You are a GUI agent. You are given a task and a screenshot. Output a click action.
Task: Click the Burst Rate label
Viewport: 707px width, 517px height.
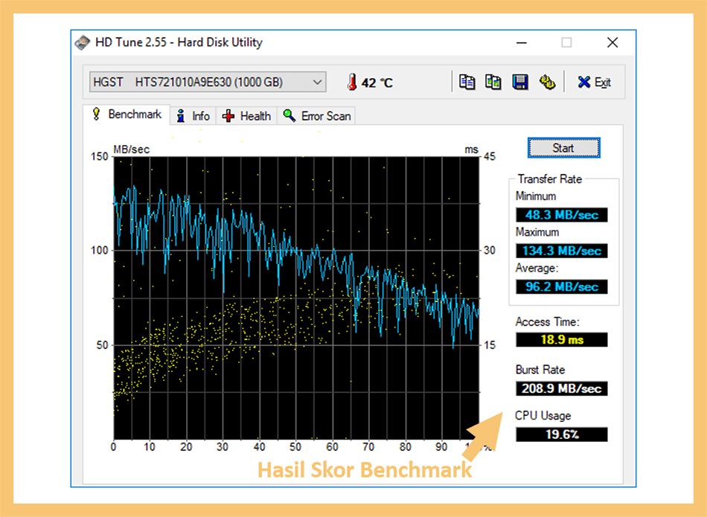click(x=540, y=370)
